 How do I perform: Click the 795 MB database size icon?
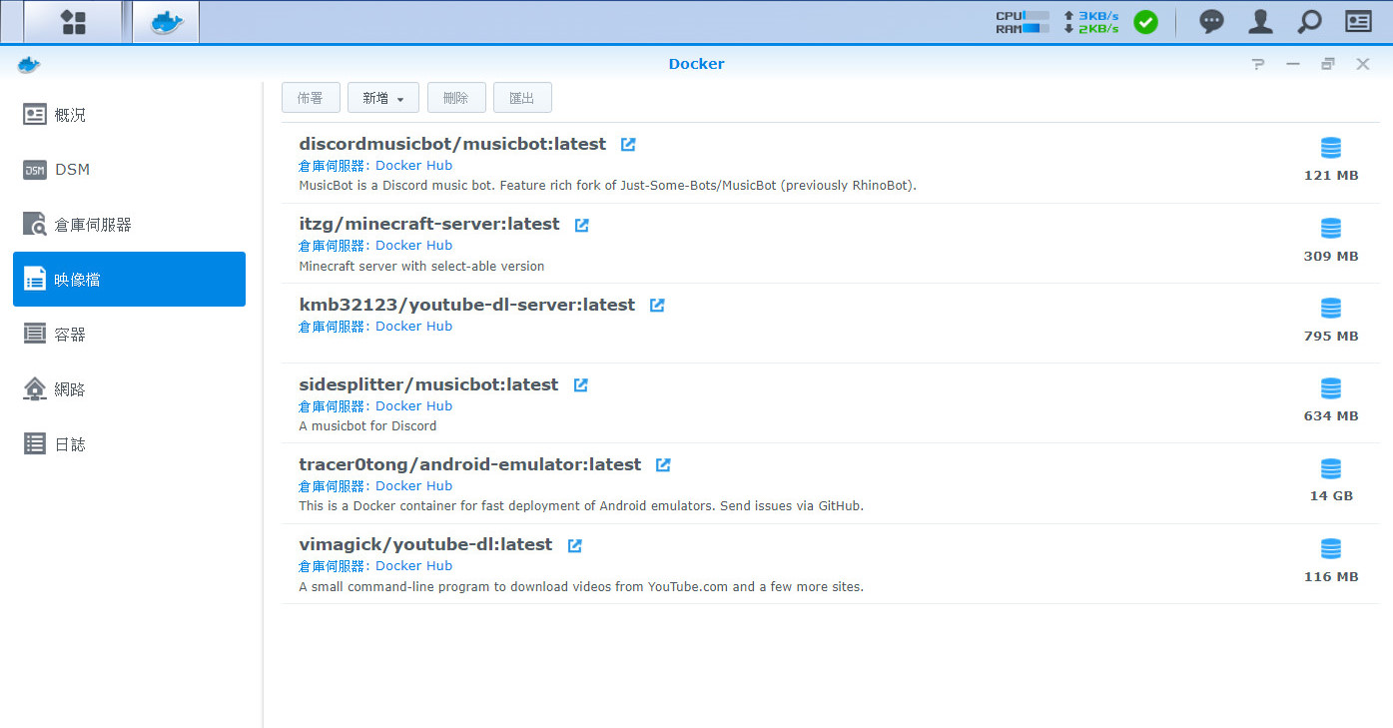1331,309
